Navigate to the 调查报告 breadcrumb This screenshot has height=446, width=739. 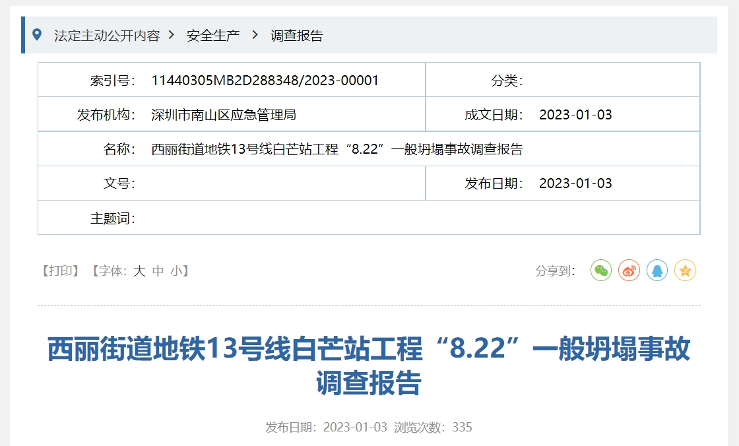[x=297, y=36]
